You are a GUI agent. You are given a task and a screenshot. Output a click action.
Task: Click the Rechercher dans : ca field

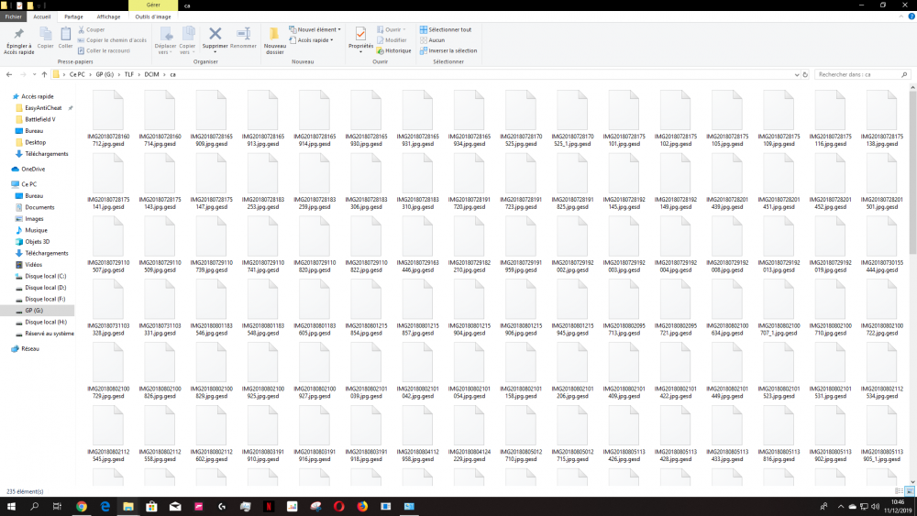point(857,73)
